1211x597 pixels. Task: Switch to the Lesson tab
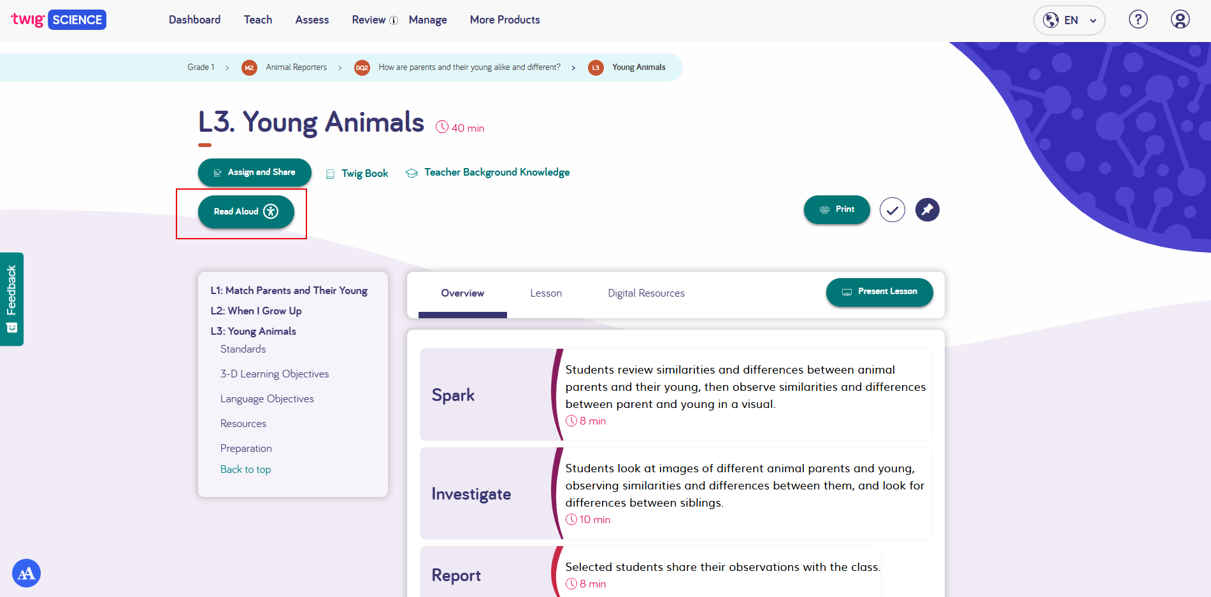(x=545, y=293)
